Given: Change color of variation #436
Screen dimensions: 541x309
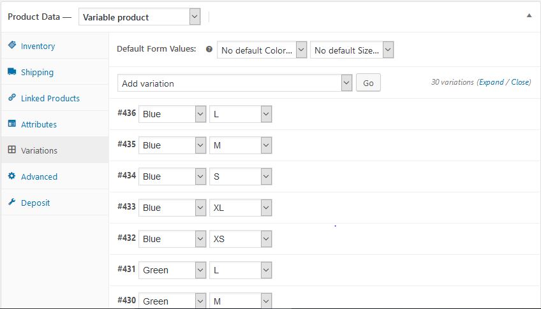Looking at the screenshot, I should click(172, 114).
